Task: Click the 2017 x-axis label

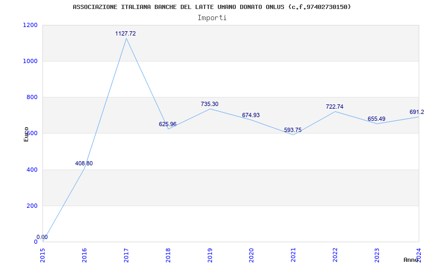Action: pyautogui.click(x=126, y=255)
